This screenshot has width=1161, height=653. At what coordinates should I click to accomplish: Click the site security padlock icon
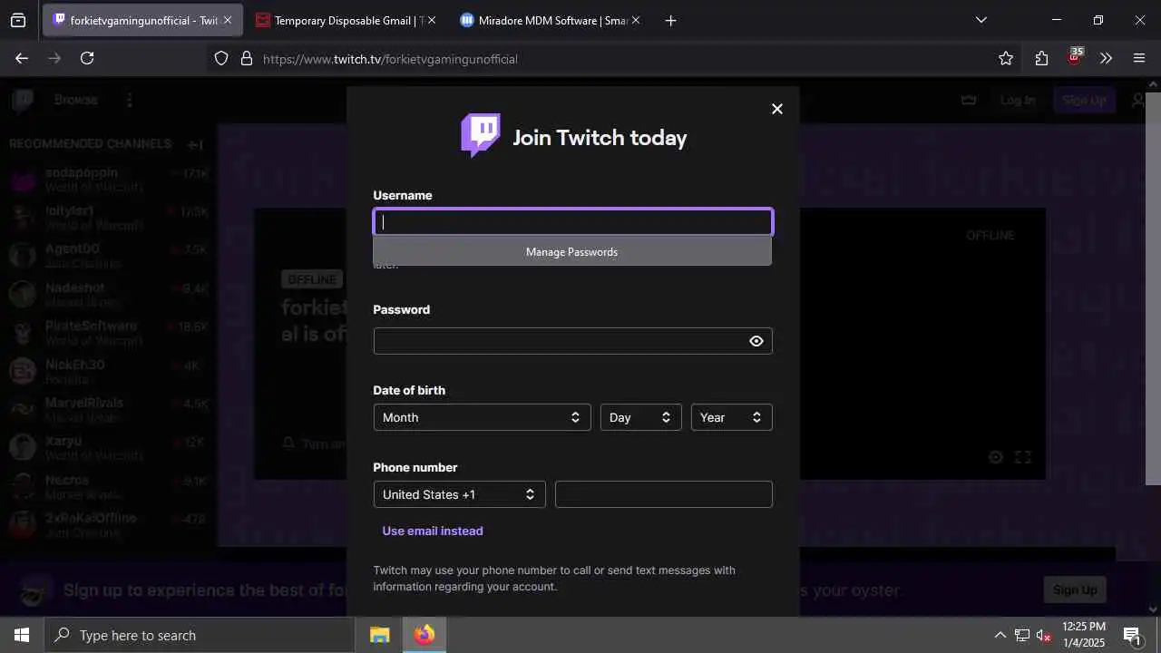pos(246,58)
